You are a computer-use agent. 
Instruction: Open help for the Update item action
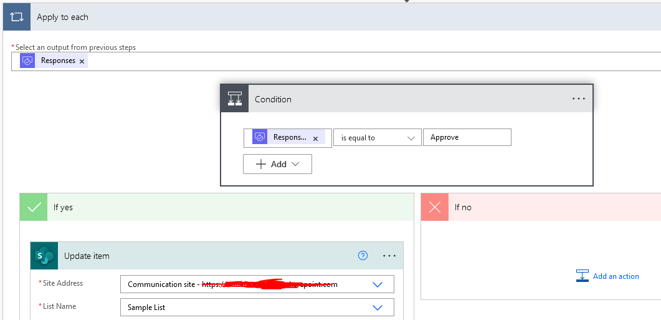point(363,256)
